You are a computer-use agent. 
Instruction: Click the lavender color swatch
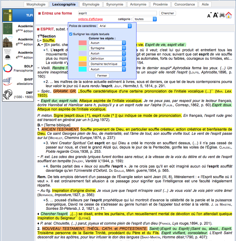click(83, 53)
